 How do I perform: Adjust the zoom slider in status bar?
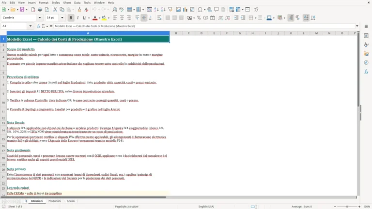347,207
